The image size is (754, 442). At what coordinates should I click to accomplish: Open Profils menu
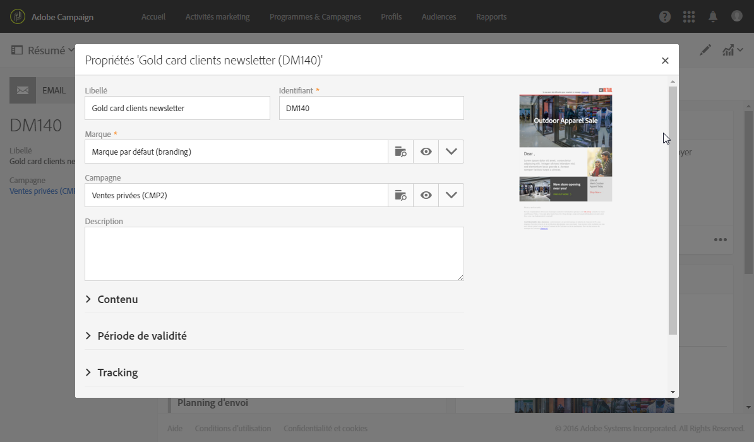[391, 17]
